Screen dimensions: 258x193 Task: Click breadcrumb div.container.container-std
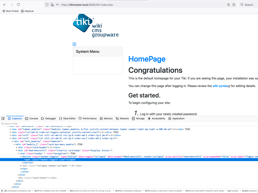18,191
